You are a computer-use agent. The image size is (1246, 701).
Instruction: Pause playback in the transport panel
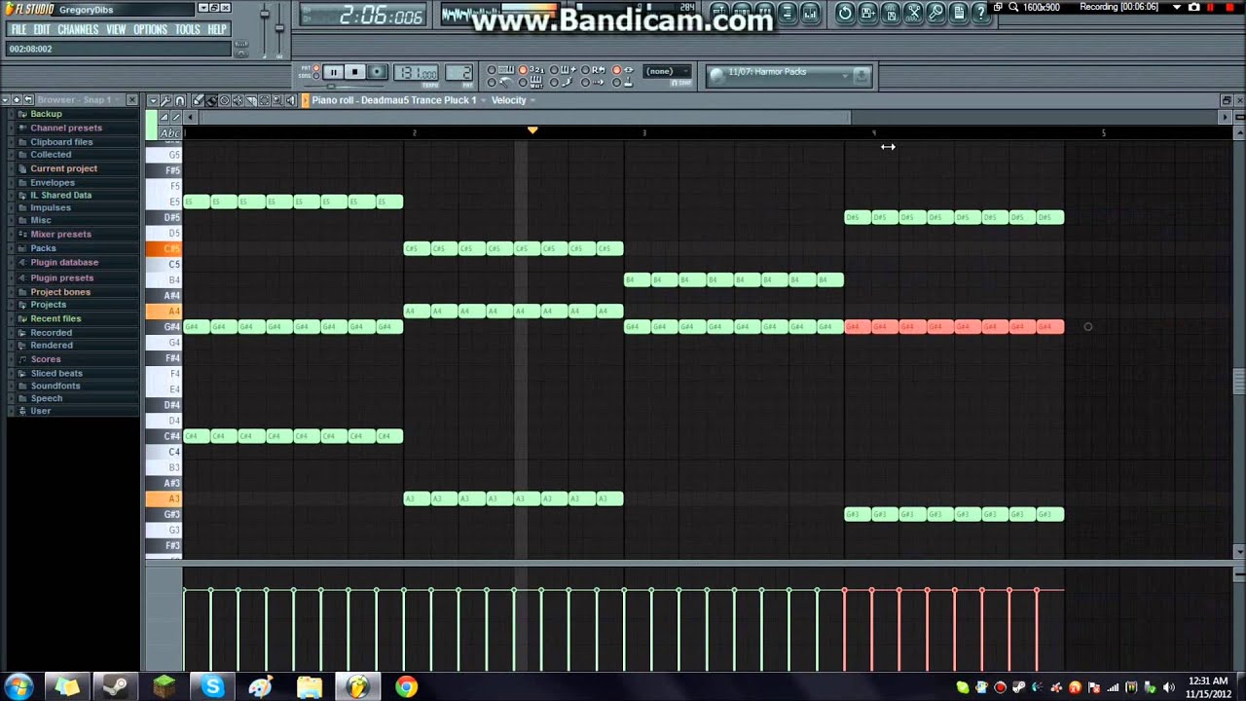333,72
